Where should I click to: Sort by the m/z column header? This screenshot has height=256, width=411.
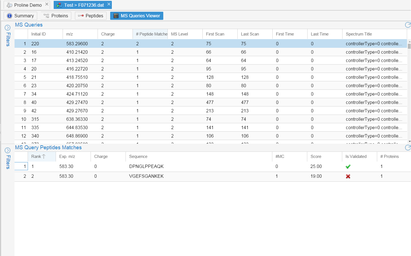(x=70, y=34)
